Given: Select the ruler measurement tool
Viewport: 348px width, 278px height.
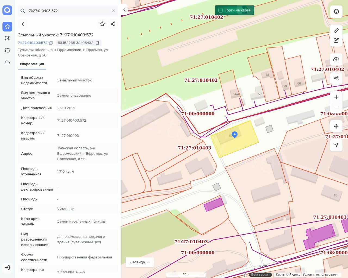Looking at the screenshot, I should [336, 30].
